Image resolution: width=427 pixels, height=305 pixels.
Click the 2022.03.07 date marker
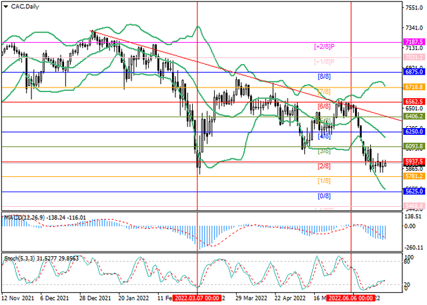coord(197,300)
